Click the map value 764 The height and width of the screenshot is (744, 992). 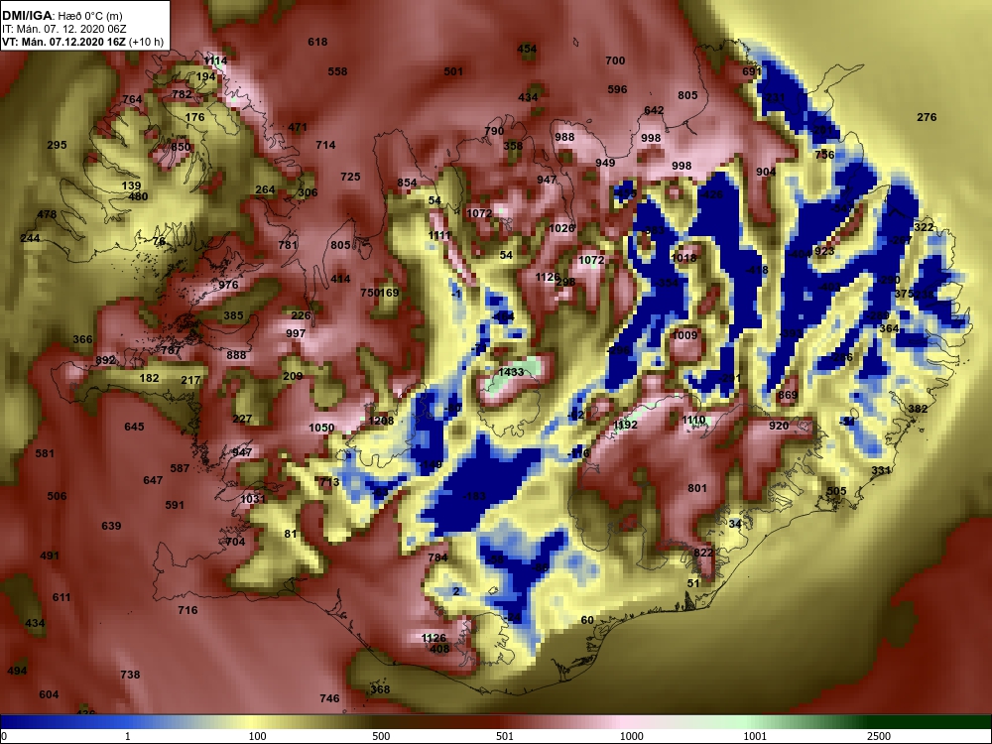(132, 99)
